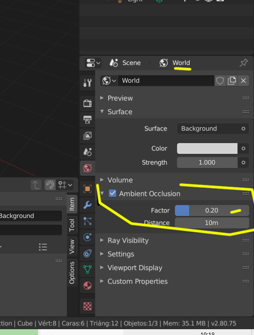Open the Material properties tab

pos(87,286)
